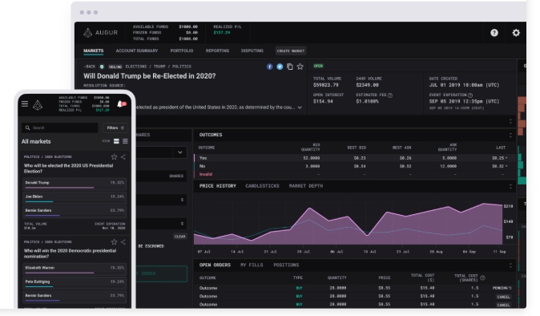Open the Account Summary tab

[x=137, y=51]
